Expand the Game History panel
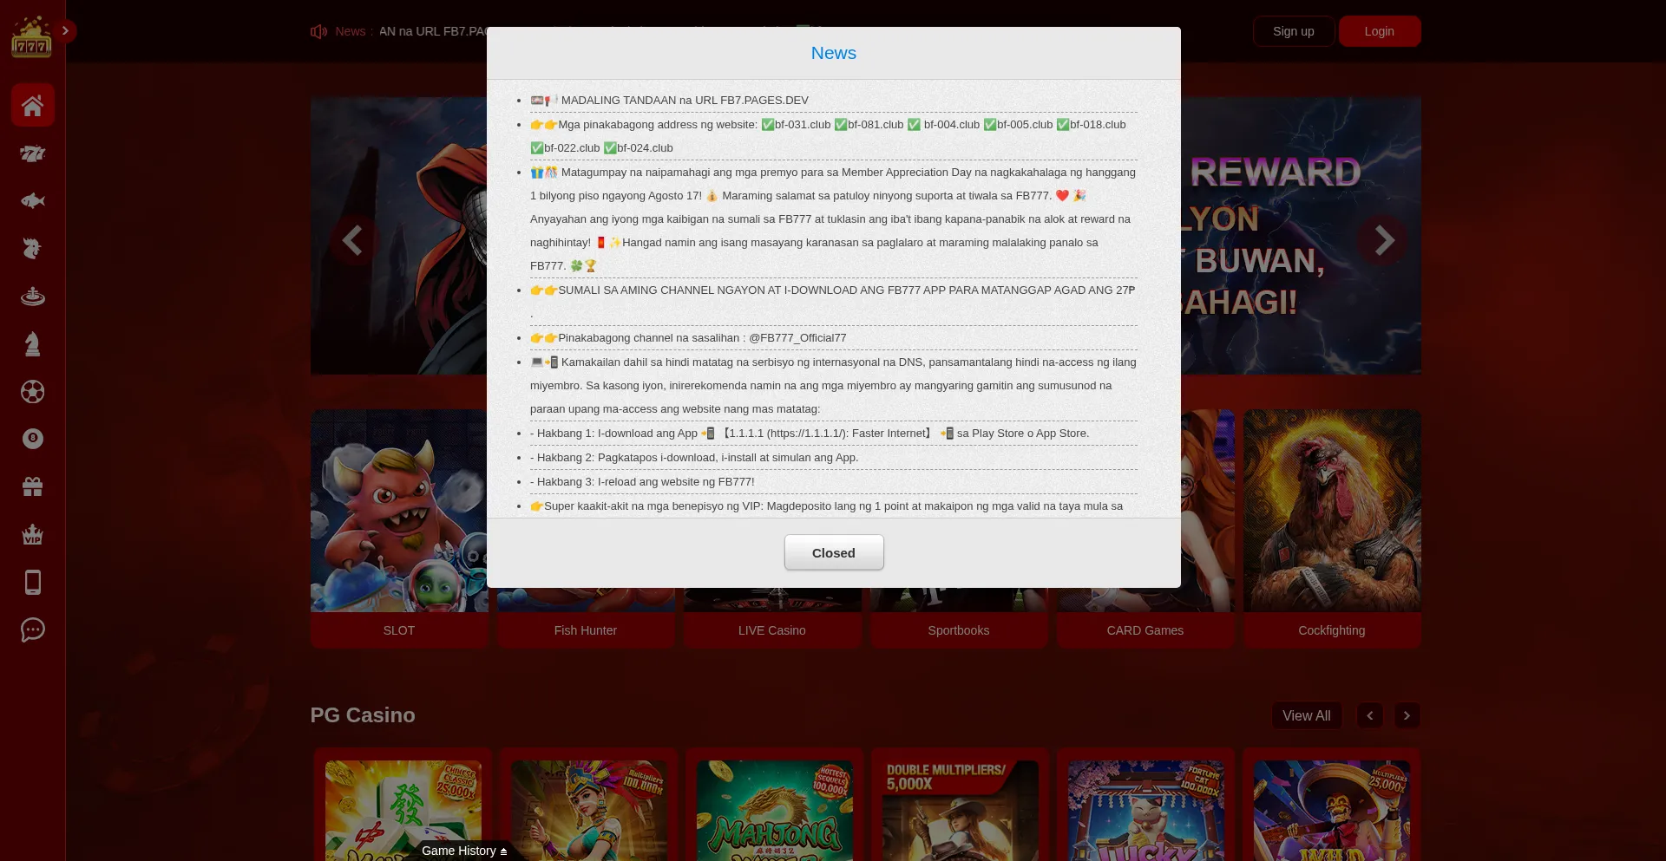The height and width of the screenshot is (861, 1666). (464, 851)
